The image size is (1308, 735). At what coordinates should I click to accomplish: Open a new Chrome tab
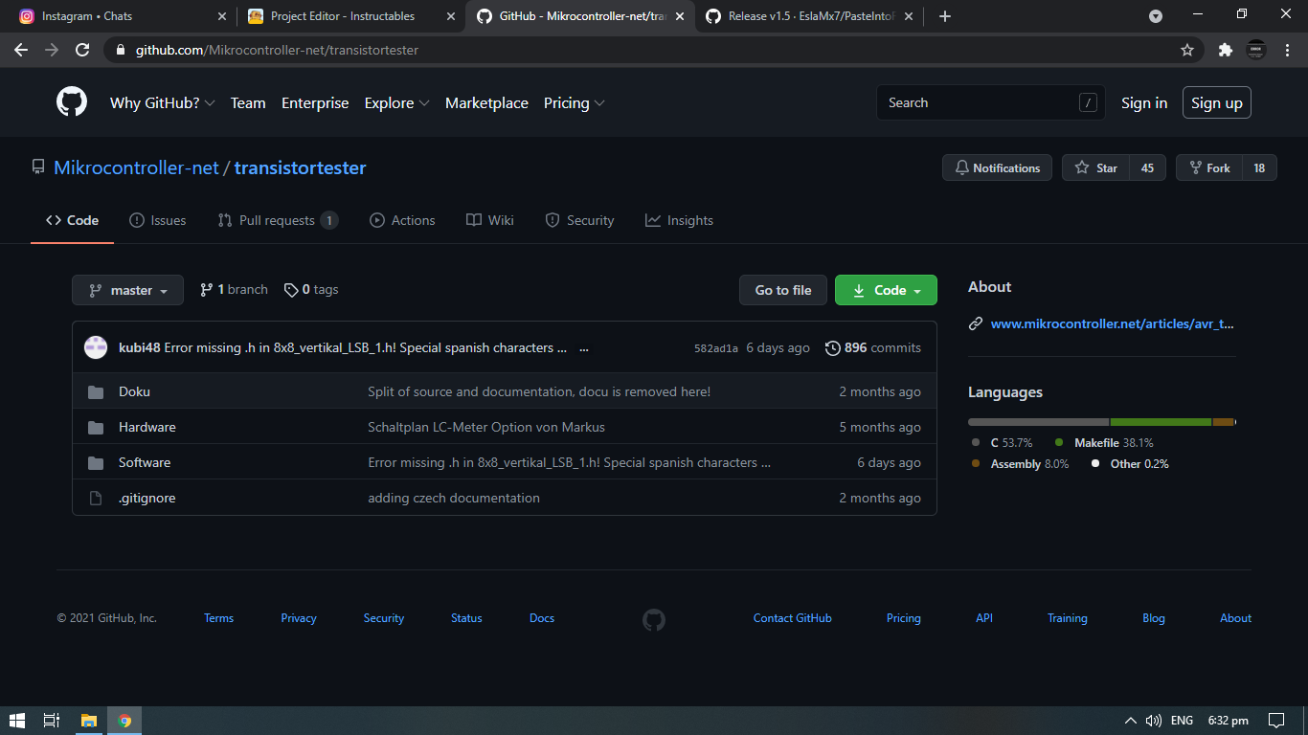[945, 16]
